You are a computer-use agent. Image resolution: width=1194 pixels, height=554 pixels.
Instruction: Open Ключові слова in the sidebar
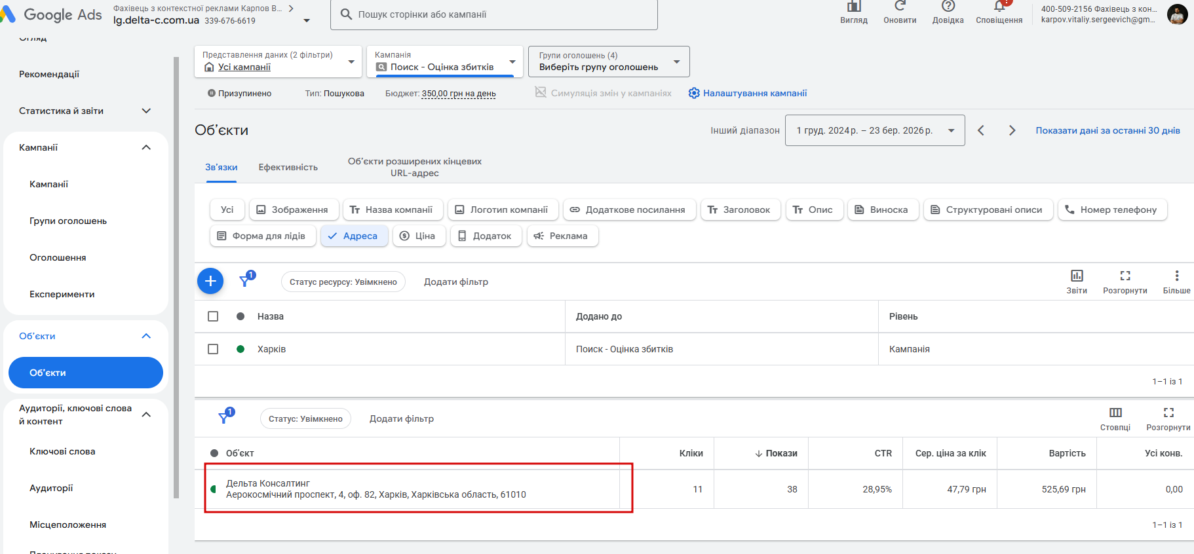[x=62, y=451]
